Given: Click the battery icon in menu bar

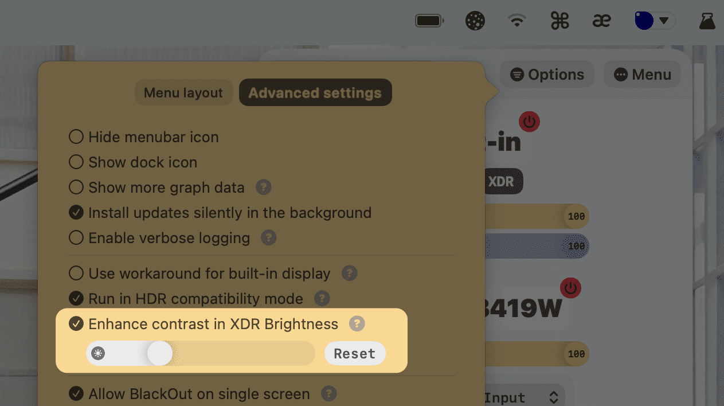Looking at the screenshot, I should pyautogui.click(x=429, y=21).
